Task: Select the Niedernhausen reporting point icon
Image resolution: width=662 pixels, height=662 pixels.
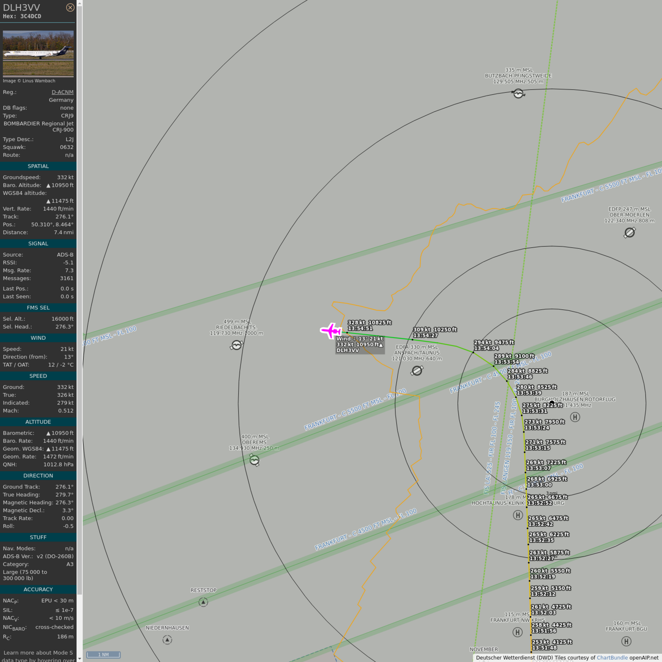Action: pyautogui.click(x=167, y=640)
